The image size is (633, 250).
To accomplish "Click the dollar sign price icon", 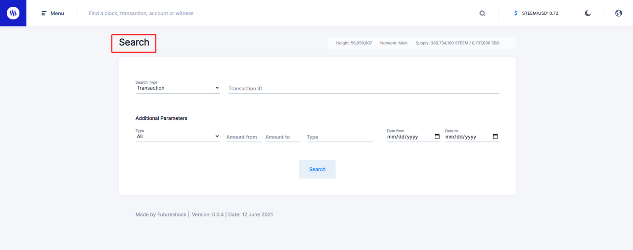I will click(516, 13).
